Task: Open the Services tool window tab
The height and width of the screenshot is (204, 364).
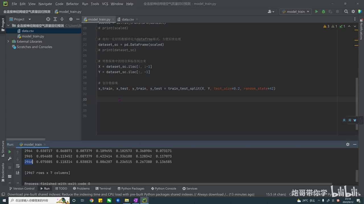Action: point(190,188)
